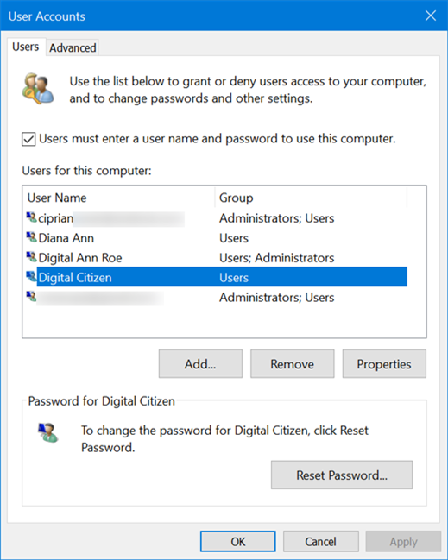Uncheck Users must enter a user name checkbox
This screenshot has height=560, width=448.
(28, 139)
